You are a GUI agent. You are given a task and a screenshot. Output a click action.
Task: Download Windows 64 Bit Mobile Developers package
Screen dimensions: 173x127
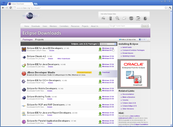click(108, 91)
